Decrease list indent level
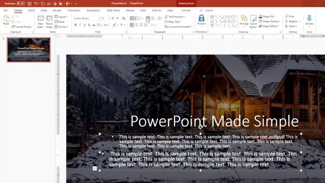This screenshot has width=325, height=183. pyautogui.click(x=148, y=18)
